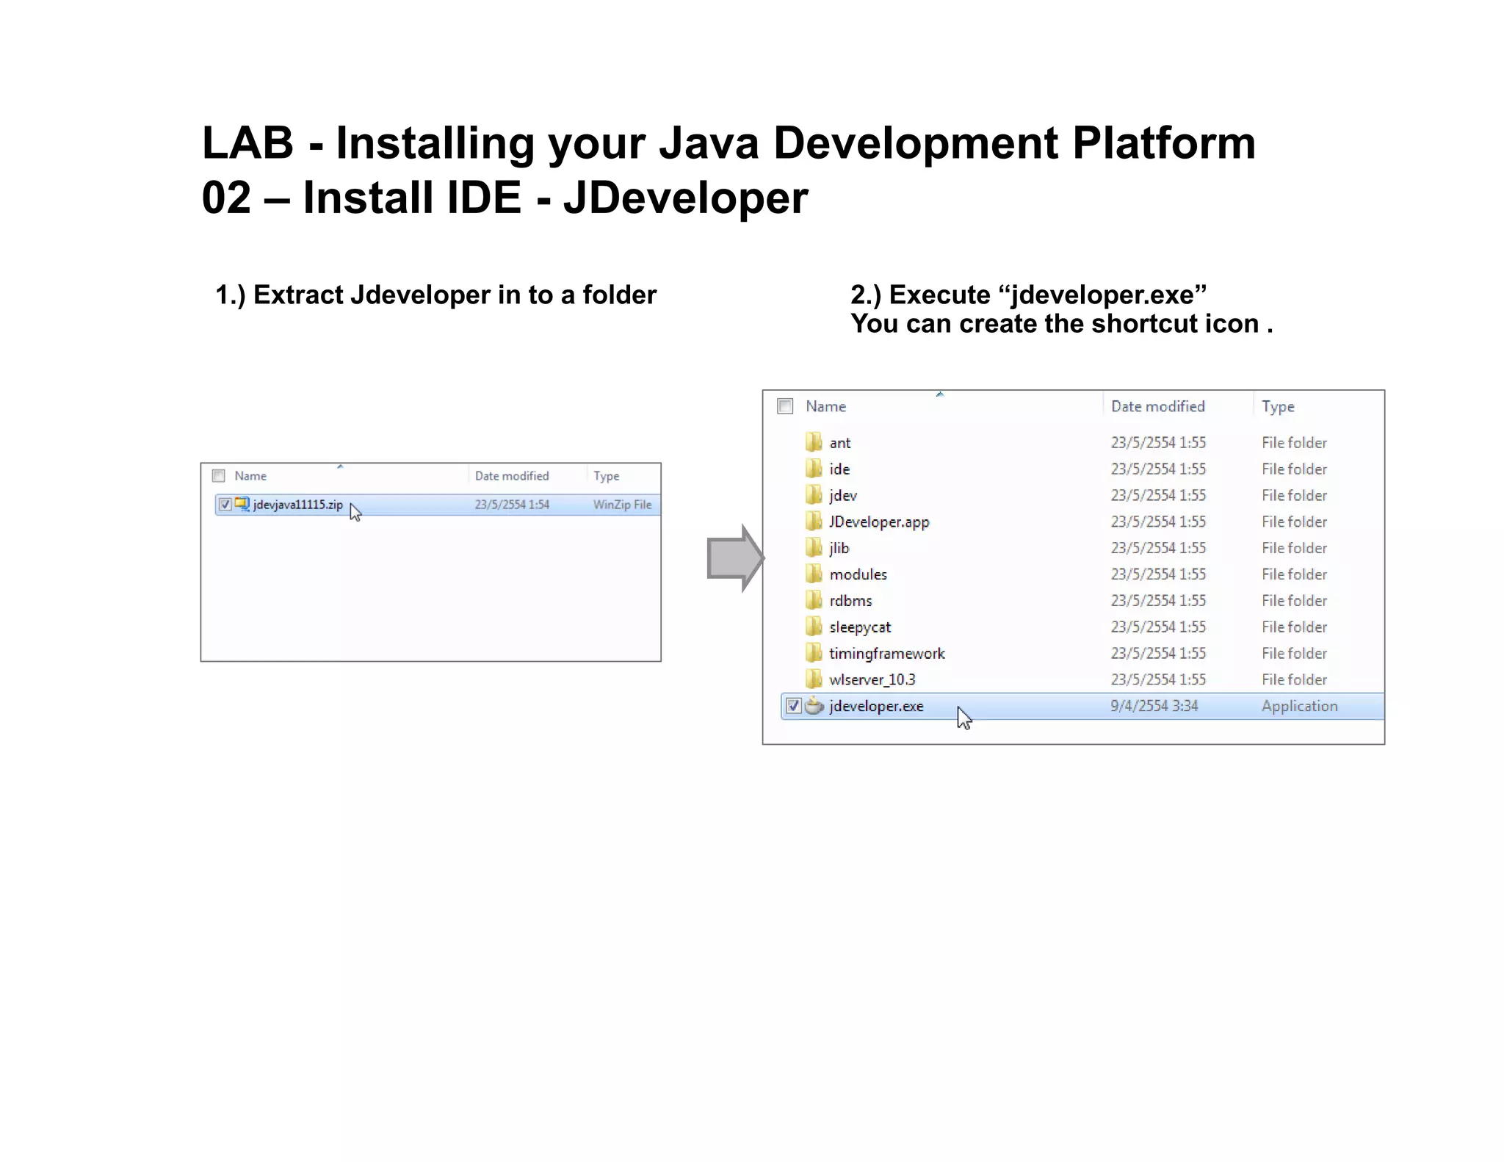Select the wlserver_10.3 folder name

click(872, 679)
